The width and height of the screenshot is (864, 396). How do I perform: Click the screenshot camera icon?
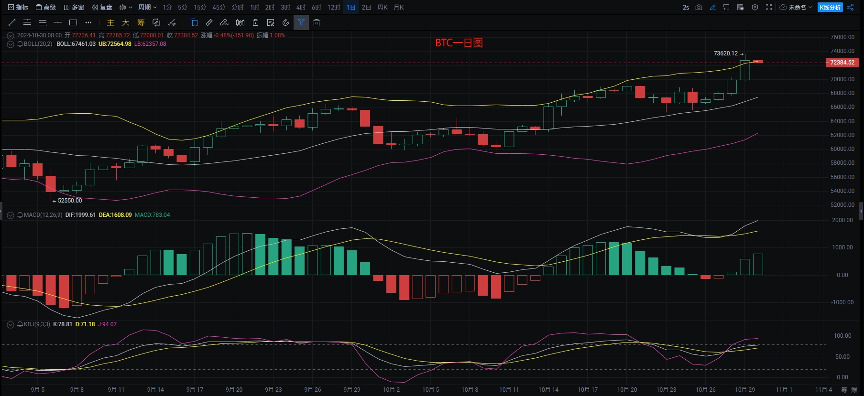click(699, 7)
